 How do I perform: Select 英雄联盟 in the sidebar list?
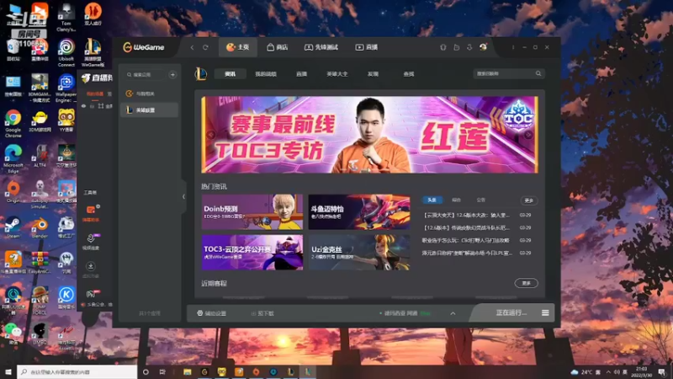(149, 110)
